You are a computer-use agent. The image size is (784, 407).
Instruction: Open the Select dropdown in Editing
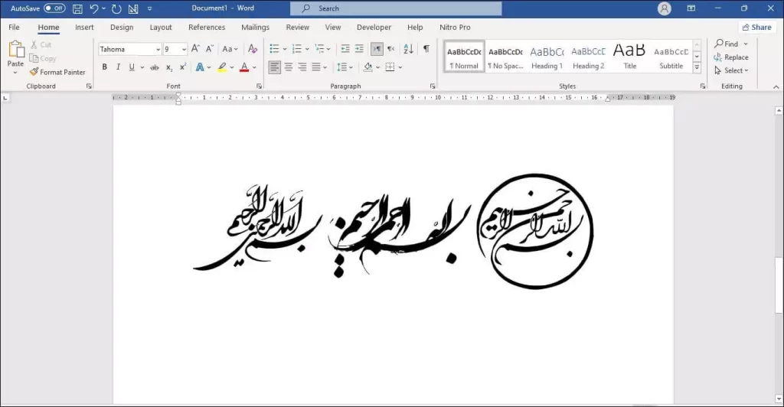tap(731, 70)
